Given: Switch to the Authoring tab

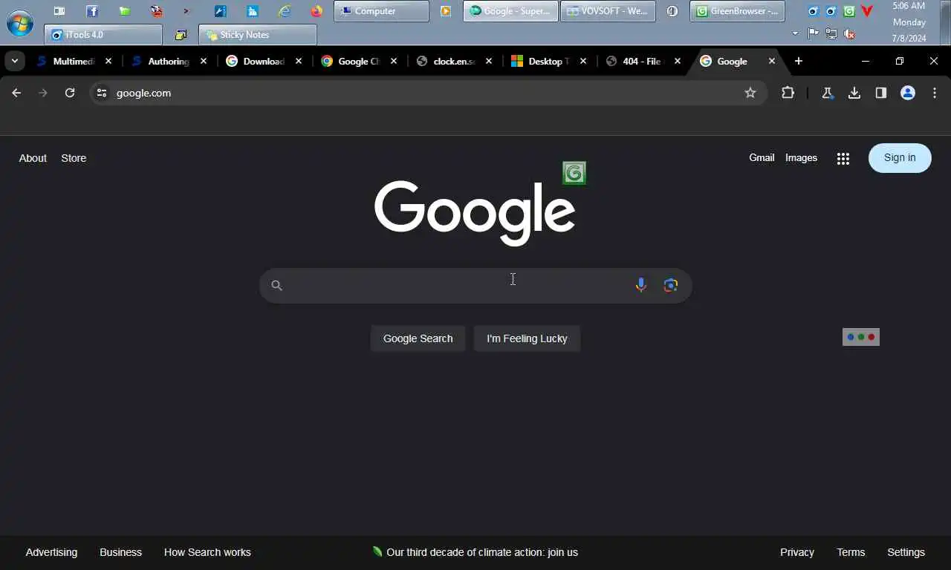Looking at the screenshot, I should point(168,62).
